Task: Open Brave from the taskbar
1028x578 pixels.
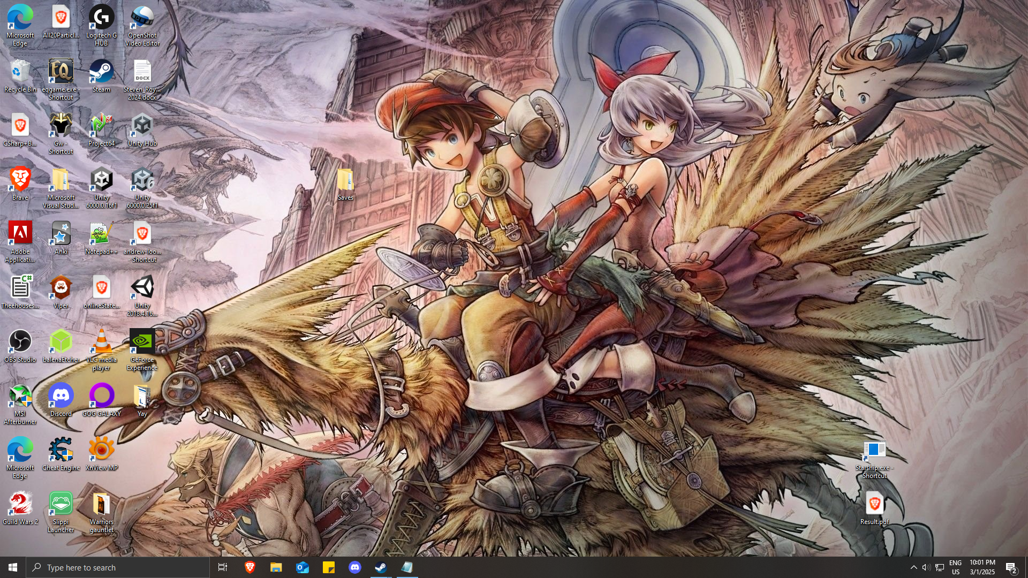Action: click(x=250, y=567)
